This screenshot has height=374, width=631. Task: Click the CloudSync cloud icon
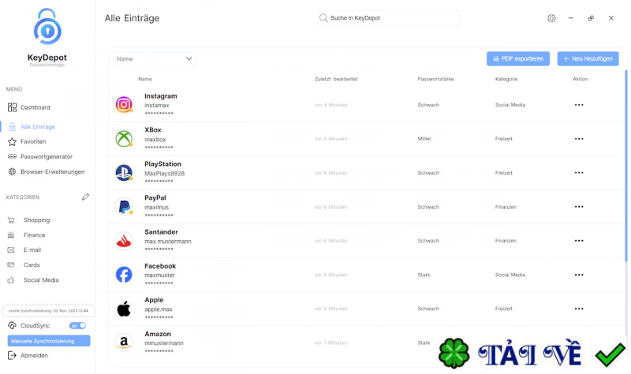[12, 326]
